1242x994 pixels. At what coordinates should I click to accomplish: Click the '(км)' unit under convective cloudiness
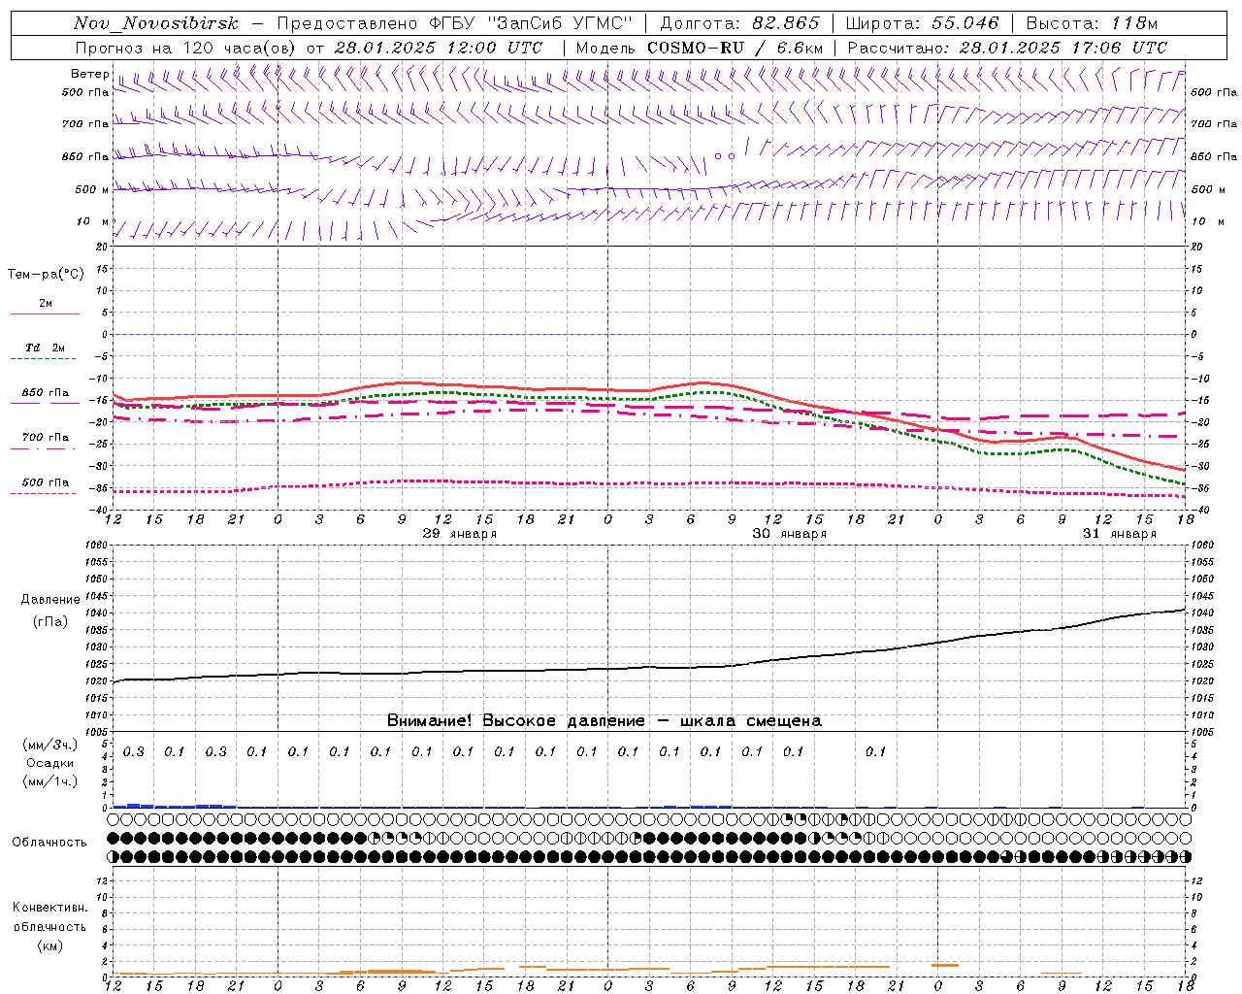pyautogui.click(x=50, y=945)
